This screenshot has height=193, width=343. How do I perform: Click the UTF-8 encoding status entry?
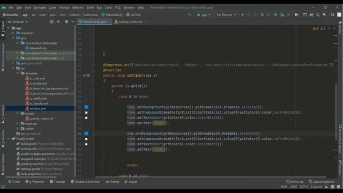[x=304, y=187]
